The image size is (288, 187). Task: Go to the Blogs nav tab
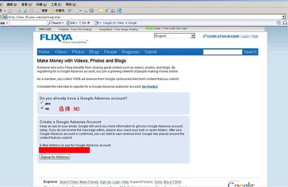click(94, 52)
